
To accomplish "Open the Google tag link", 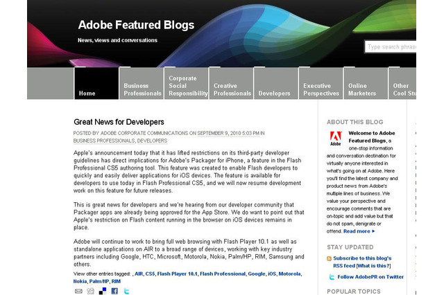I will pos(257,274).
